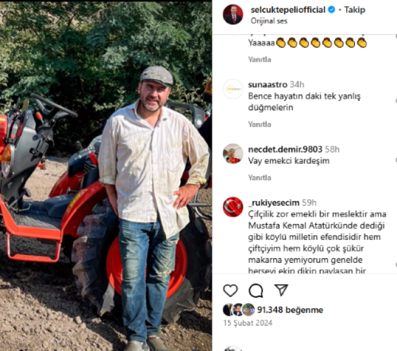Screen dimensions: 397x351
Task: Open post date 15 Şubat 2024
Action: (248, 323)
